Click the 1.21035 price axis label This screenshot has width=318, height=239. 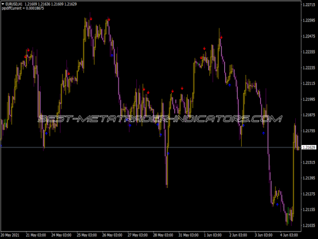[x=308, y=226]
